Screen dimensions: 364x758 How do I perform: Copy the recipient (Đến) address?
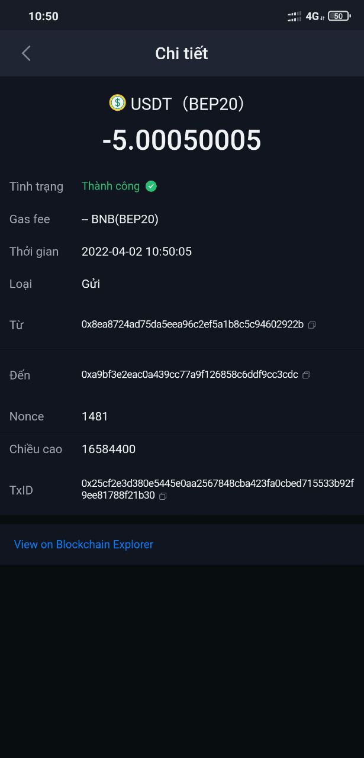click(306, 375)
